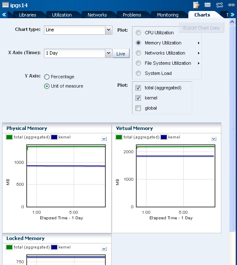
Task: Click the vertical scrollbar up arrow
Action: 232,22
